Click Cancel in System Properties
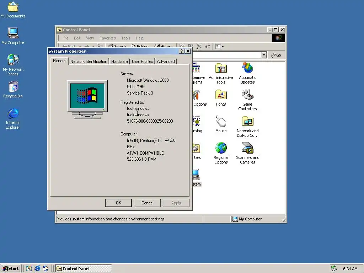The height and width of the screenshot is (273, 364). 147,203
